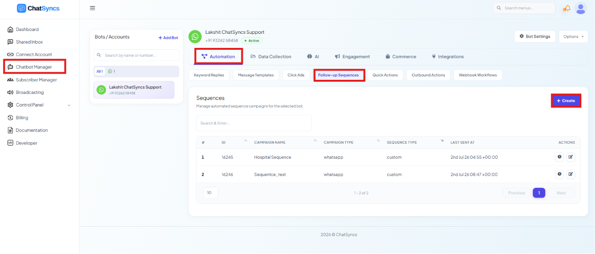Open Subscriber Manager
Screen dimensions: 595x254
[x=36, y=80]
